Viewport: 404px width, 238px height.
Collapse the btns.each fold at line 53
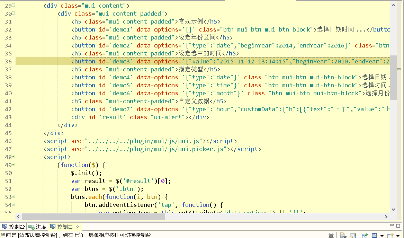[x=14, y=196]
